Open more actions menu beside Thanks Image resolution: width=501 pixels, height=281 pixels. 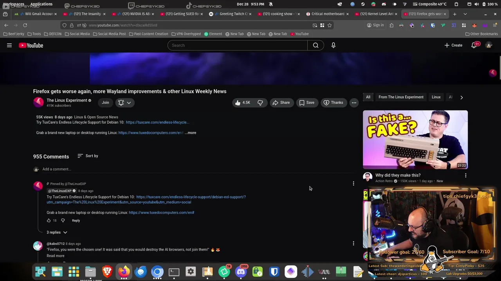(354, 103)
